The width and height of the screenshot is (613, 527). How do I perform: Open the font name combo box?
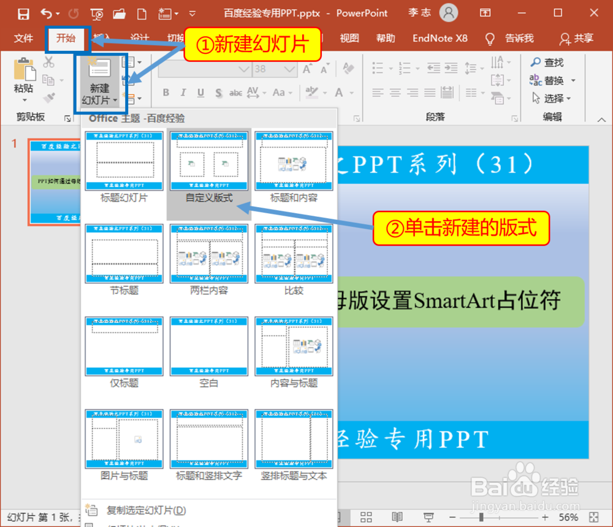(205, 70)
